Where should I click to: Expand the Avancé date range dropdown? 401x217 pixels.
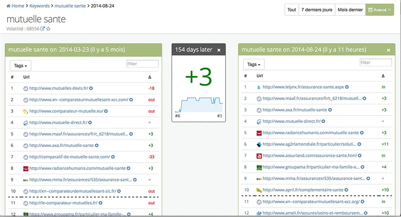pos(380,10)
